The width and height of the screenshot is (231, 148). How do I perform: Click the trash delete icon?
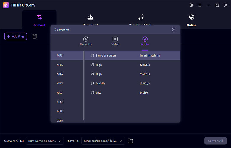tap(35, 36)
